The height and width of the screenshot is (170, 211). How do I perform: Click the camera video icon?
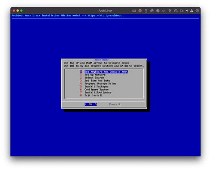coord(182,11)
